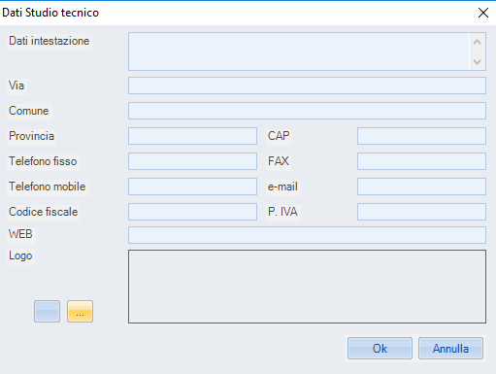Click the FAX label
This screenshot has height=374, width=496.
tap(279, 161)
